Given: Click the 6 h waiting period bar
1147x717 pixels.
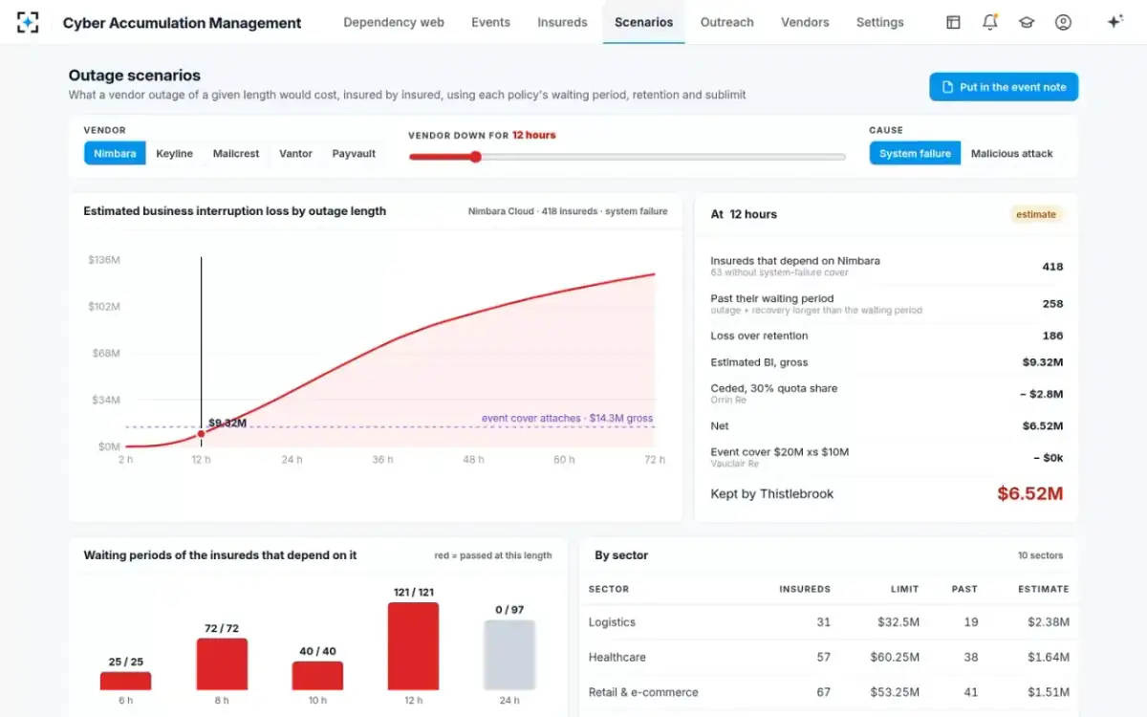Looking at the screenshot, I should coord(125,681).
